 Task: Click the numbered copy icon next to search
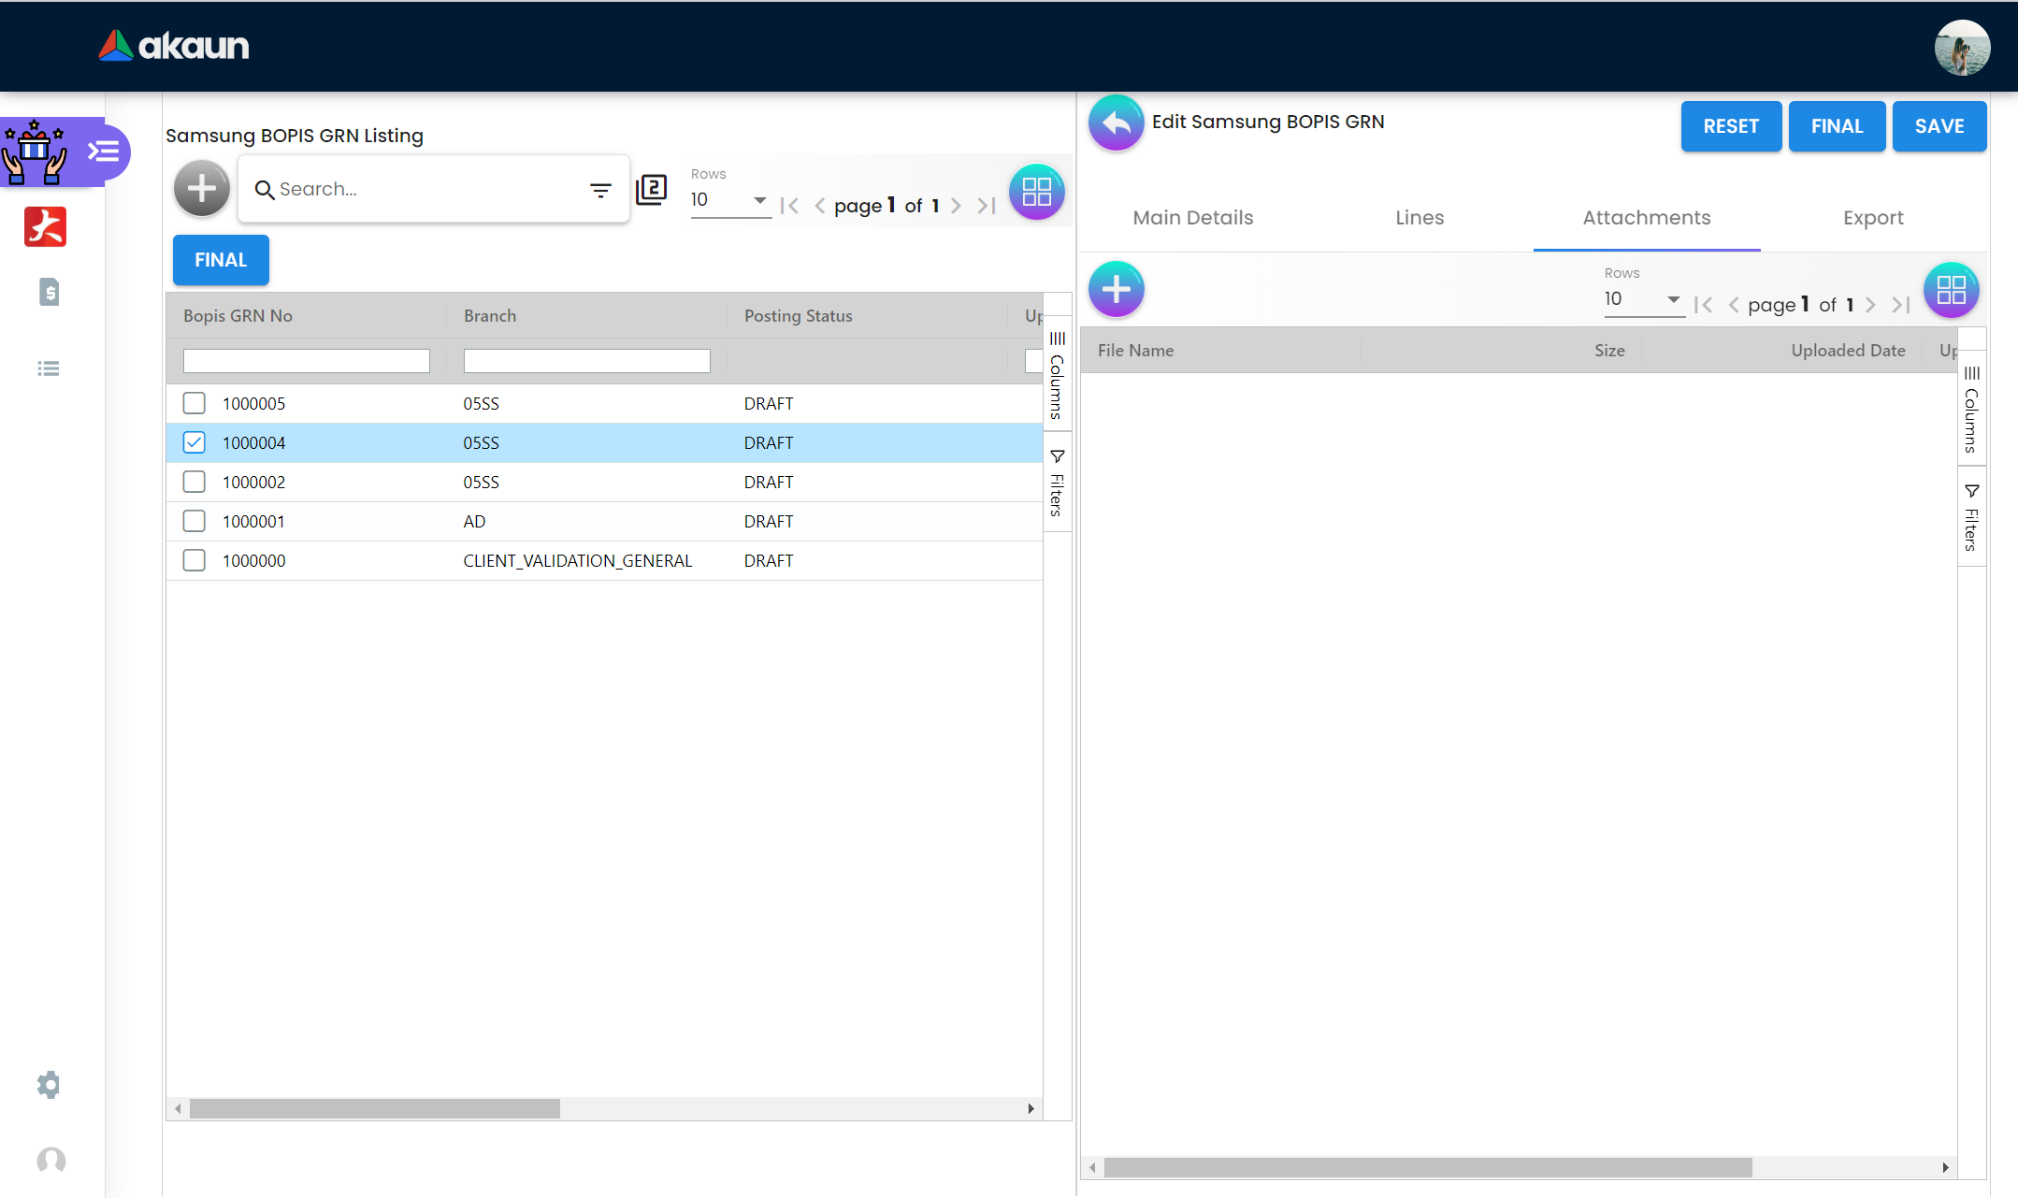pyautogui.click(x=651, y=190)
